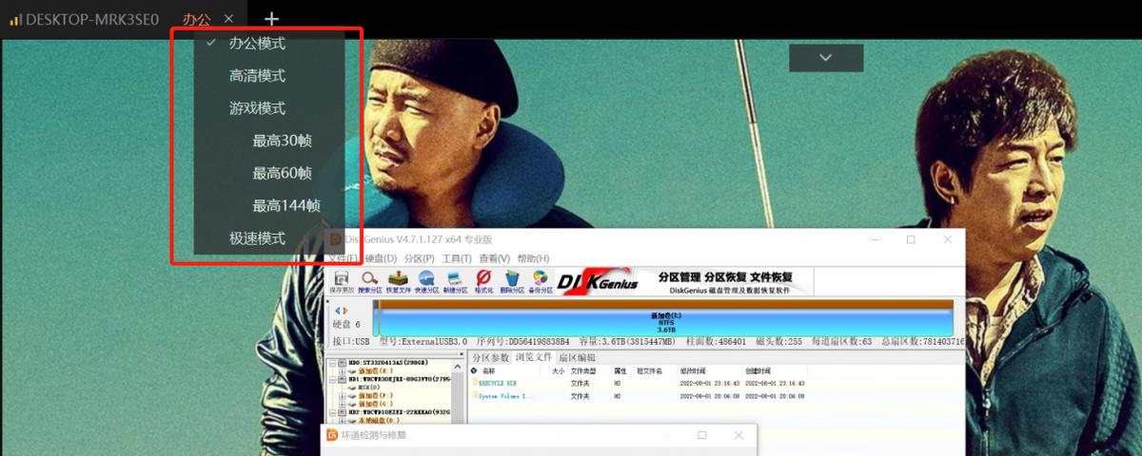Switch to 浏览文件 tab

tap(534, 357)
